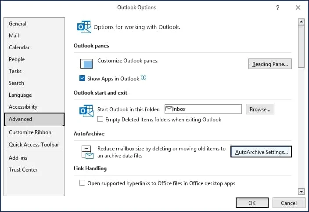Click the Reading Pane... button
Viewport: 309px width, 212px height.
270,64
